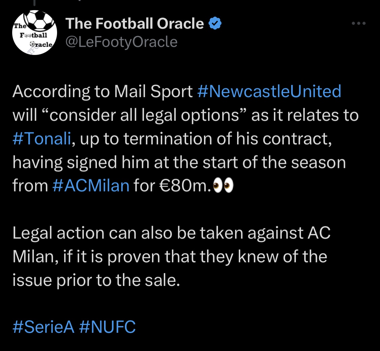This screenshot has height=351, width=380.
Task: Open the @LeFootyOracle handle
Action: tap(121, 42)
